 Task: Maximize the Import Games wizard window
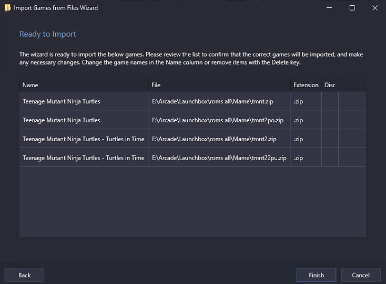[x=352, y=8]
